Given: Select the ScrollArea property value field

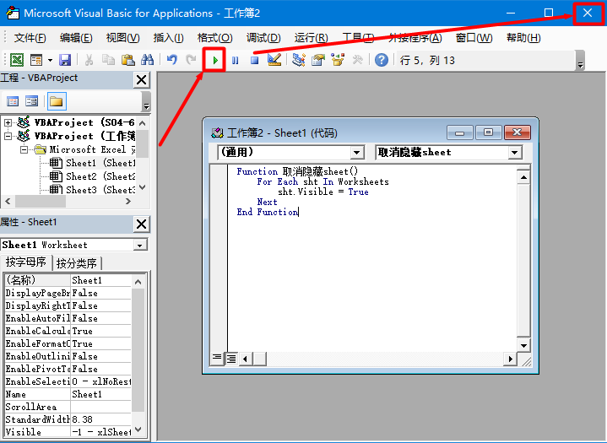Looking at the screenshot, I should coord(100,407).
